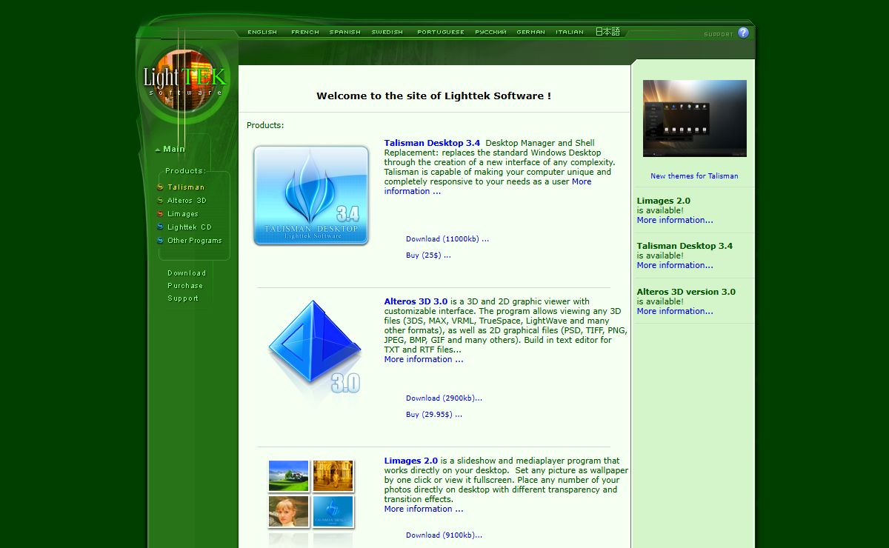Open More information under Limages description
Screen dimensions: 889x548
(x=424, y=509)
